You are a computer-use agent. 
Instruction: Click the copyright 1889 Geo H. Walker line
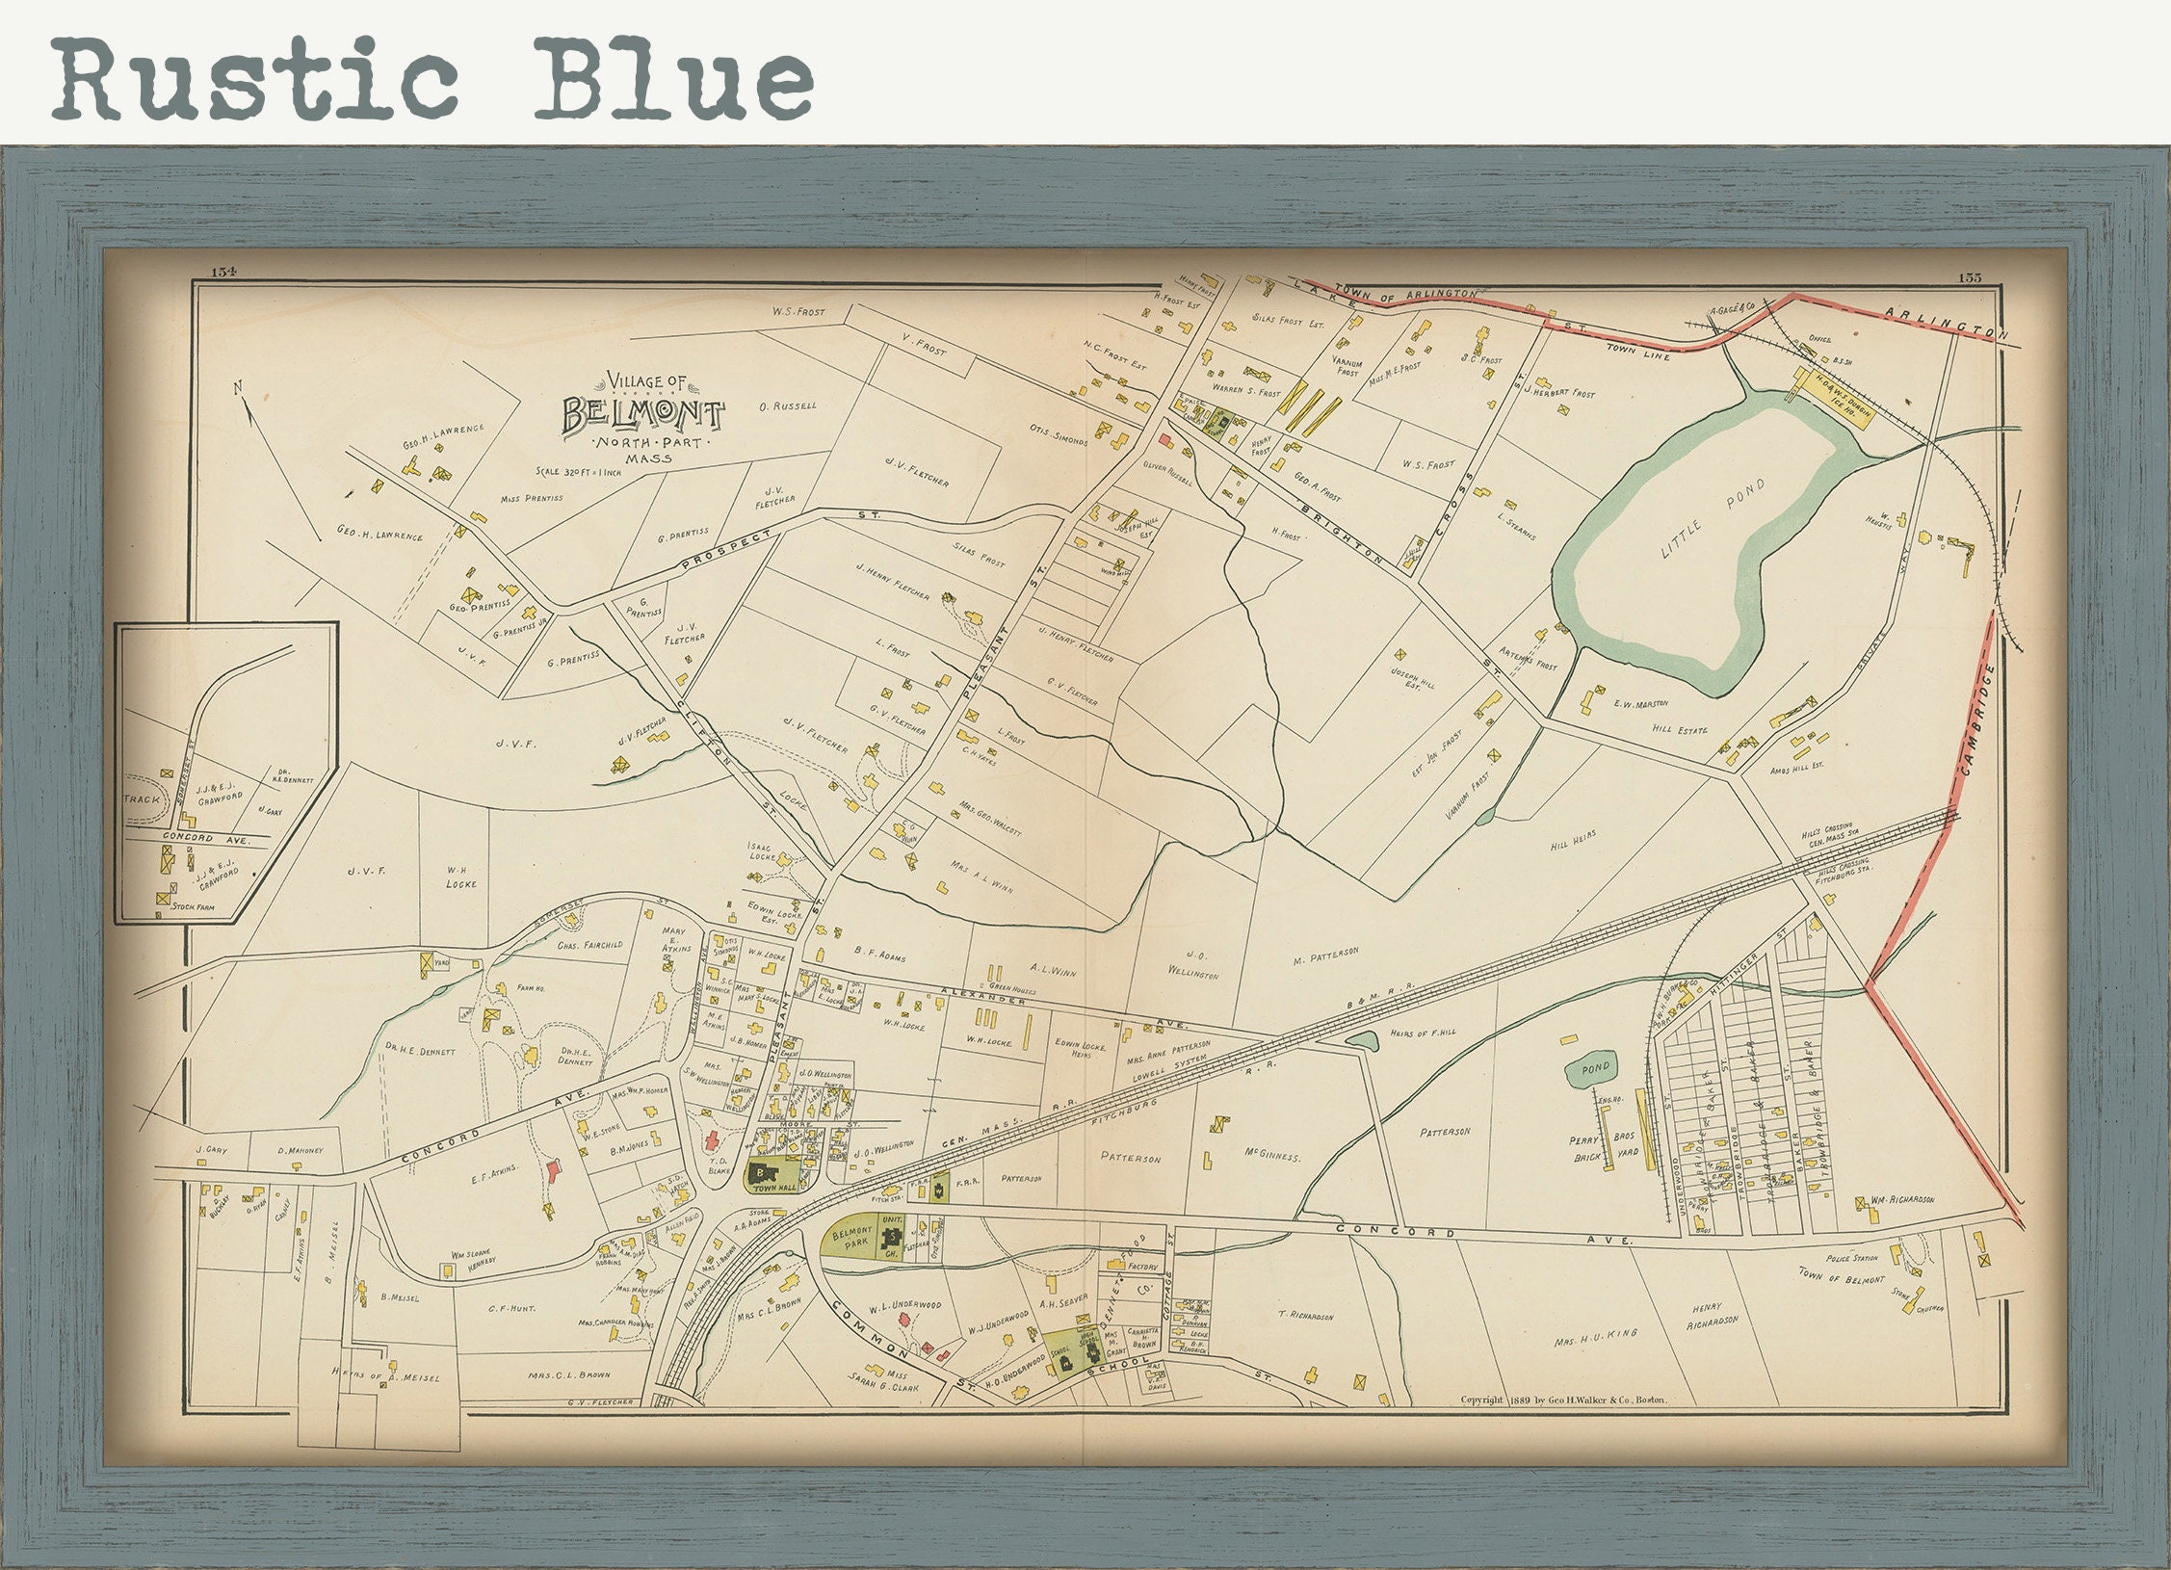pyautogui.click(x=1563, y=1400)
